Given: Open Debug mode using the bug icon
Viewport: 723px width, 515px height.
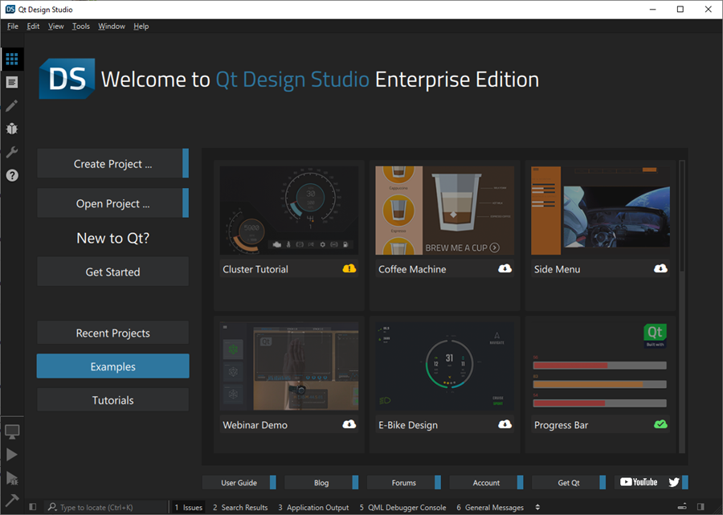Looking at the screenshot, I should [x=11, y=129].
